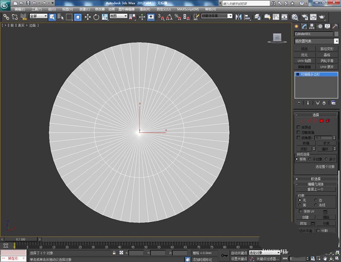The image size is (341, 262).
Task: Click the UVW 贴图 modifier button
Action: coord(304,61)
